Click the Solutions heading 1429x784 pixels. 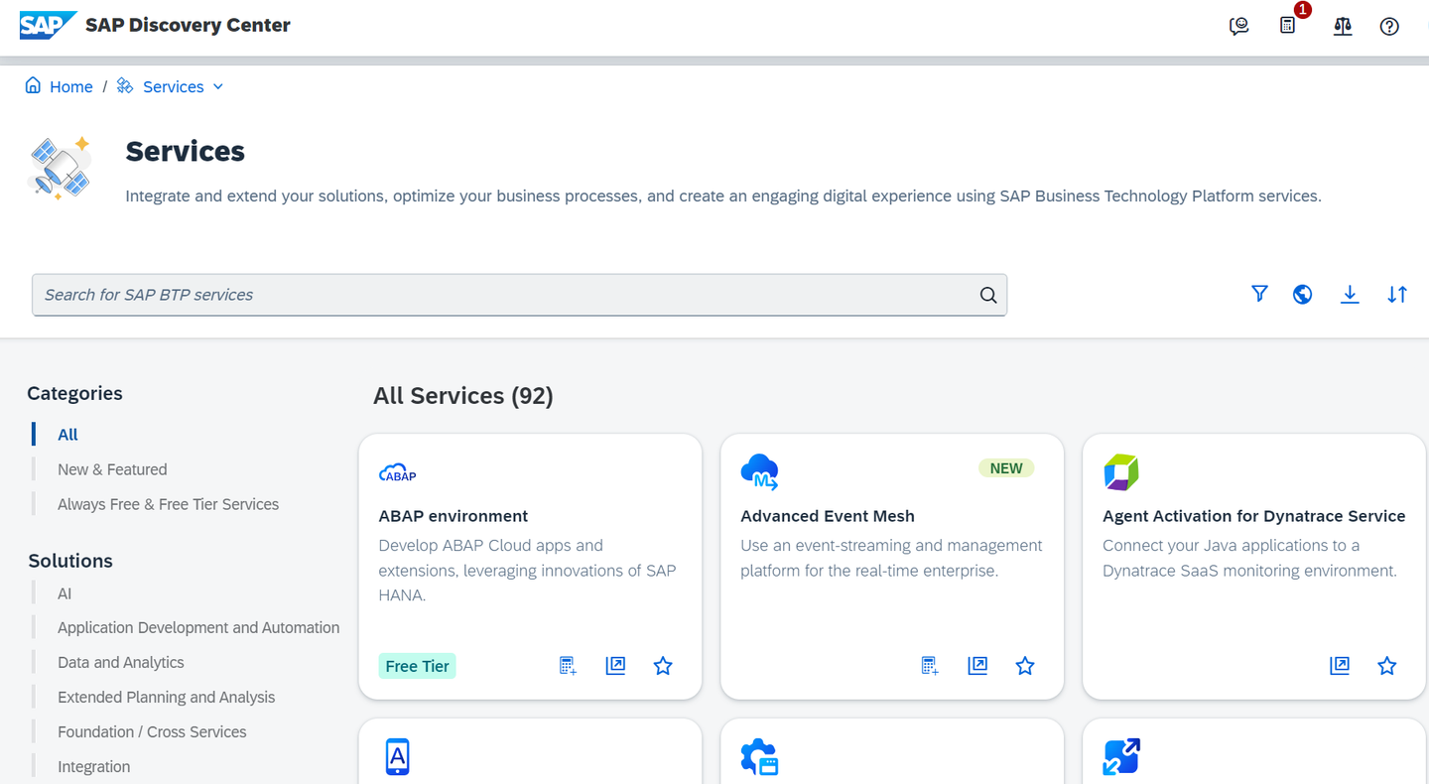[x=70, y=561]
